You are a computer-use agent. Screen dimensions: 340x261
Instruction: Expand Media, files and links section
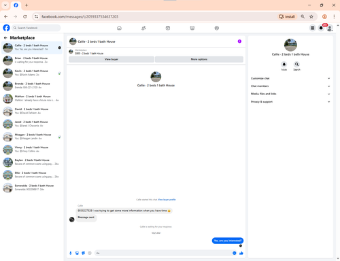coord(290,94)
